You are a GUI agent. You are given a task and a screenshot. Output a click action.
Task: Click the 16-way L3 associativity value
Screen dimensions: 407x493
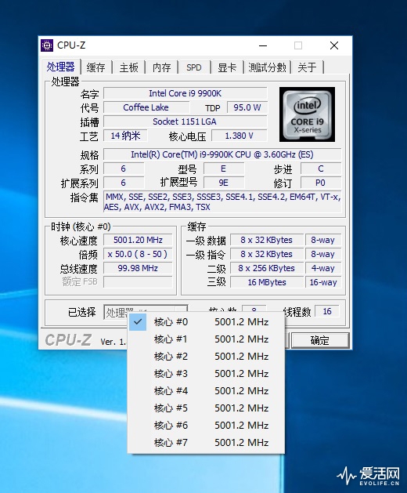point(323,282)
